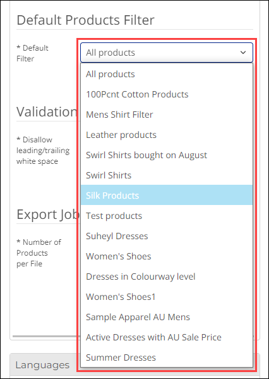Choose 100Pcnt Cotton Products filter
This screenshot has width=269, height=379.
pyautogui.click(x=167, y=94)
